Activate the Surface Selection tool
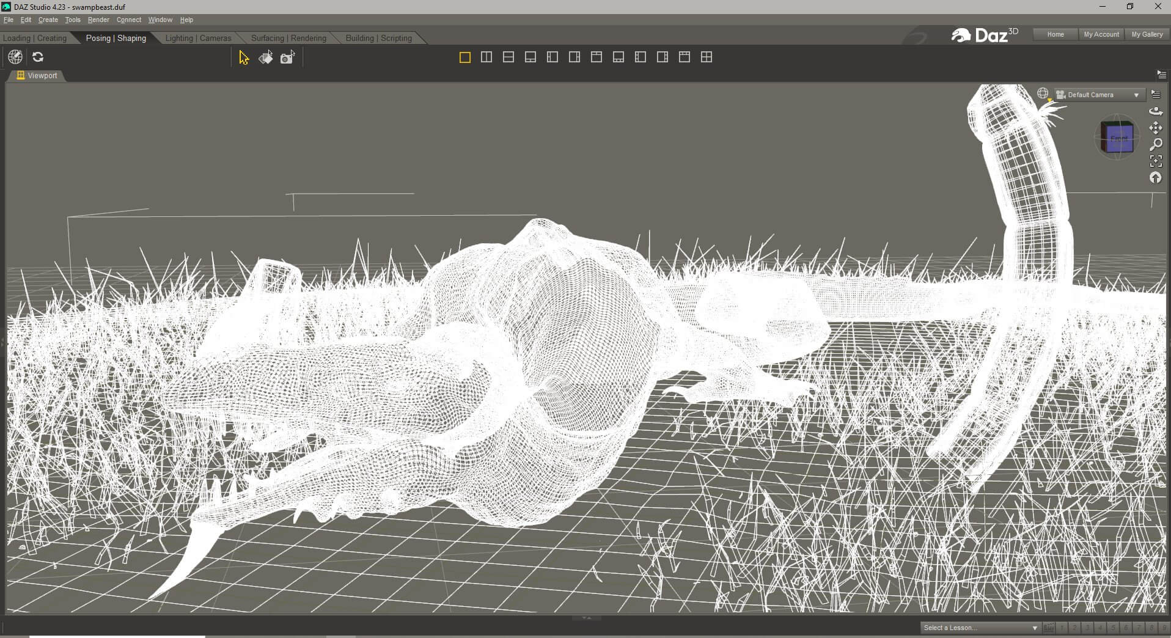This screenshot has height=638, width=1171. click(265, 57)
